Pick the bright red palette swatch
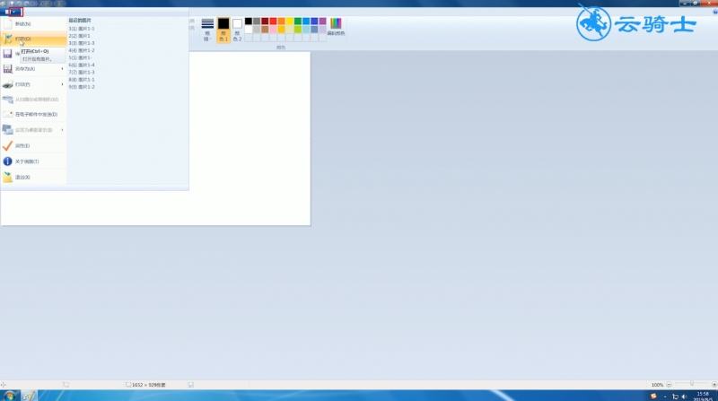This screenshot has height=401, width=718. point(273,21)
